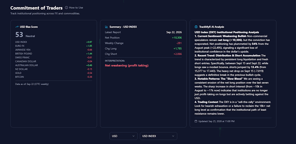Image resolution: width=296 pixels, height=144 pixels.
Task: Click the Track institutional positioning subtitle
Action: tap(45, 14)
